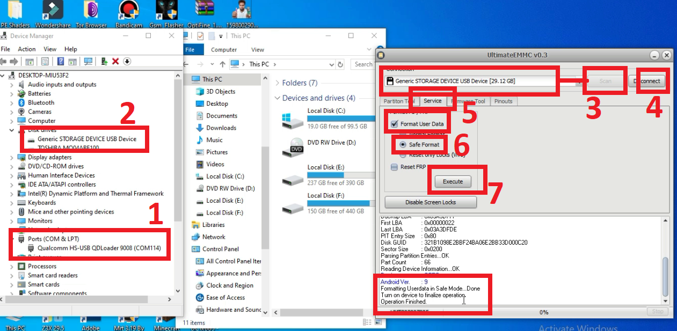Open the View menu in Device Manager

click(x=50, y=49)
